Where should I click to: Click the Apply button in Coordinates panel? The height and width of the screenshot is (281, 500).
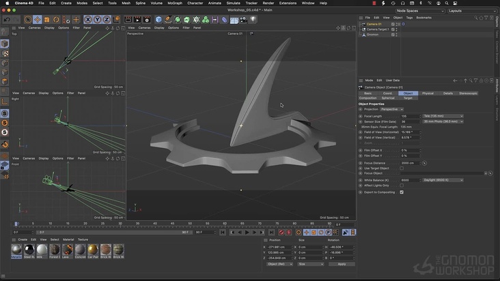[342, 264]
